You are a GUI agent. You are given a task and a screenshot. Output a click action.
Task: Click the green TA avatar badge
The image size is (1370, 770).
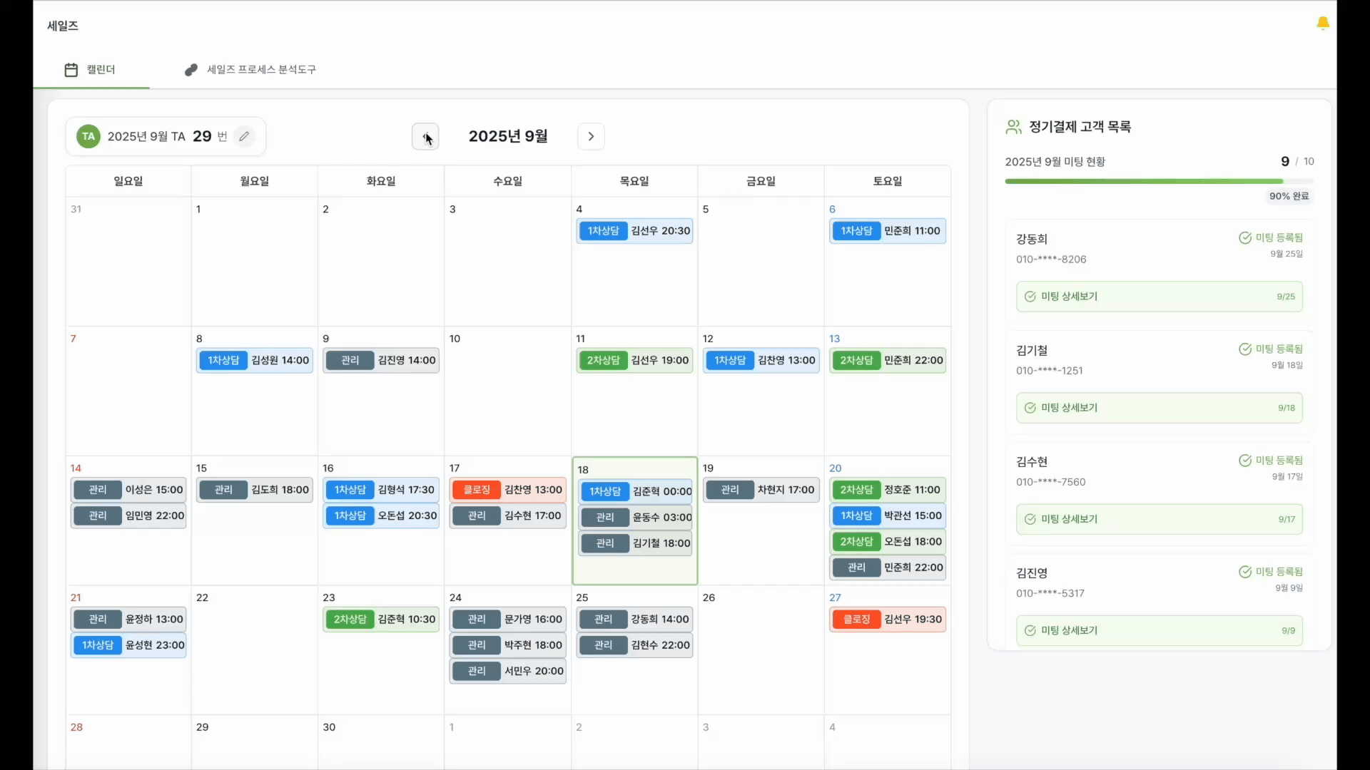pyautogui.click(x=88, y=136)
